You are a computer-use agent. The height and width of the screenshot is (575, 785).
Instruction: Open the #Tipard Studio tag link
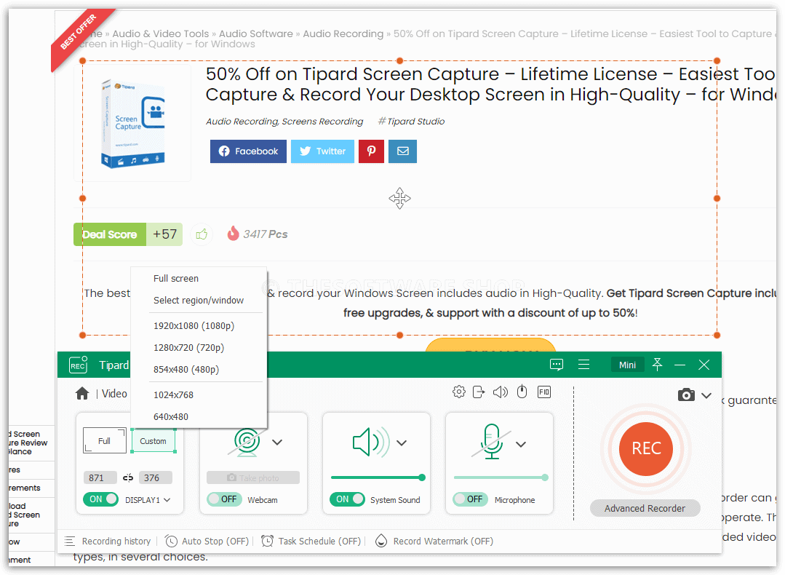[412, 122]
